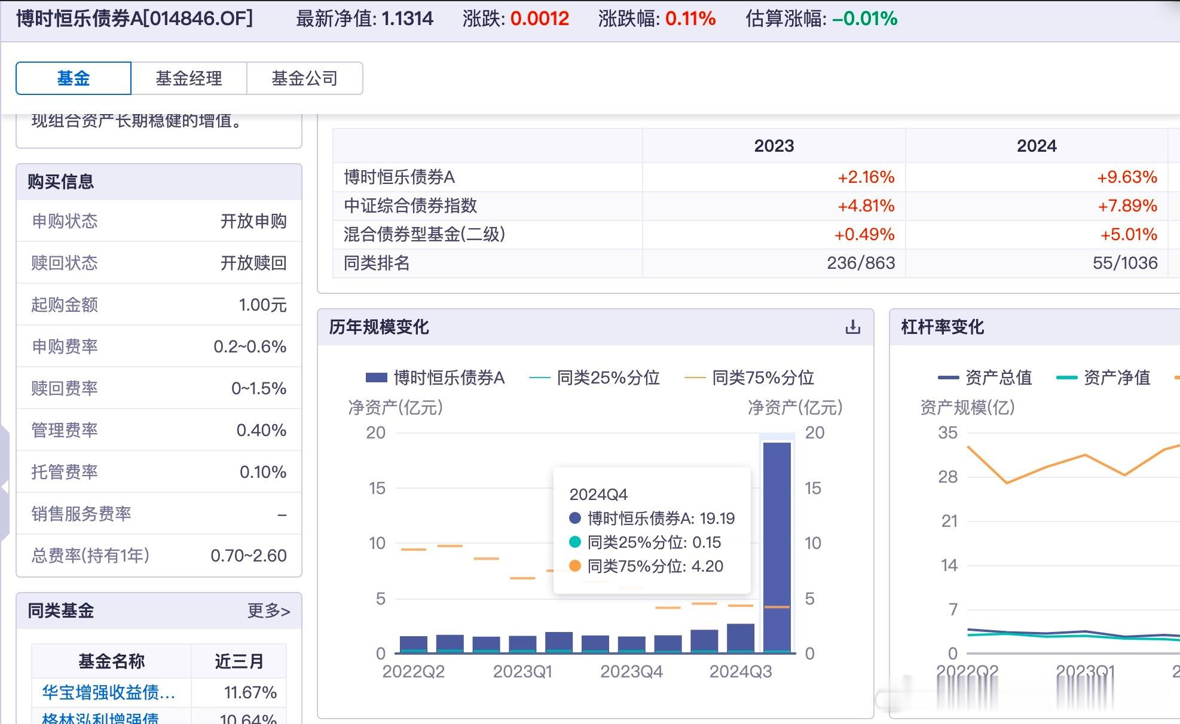Click 管理费率 value 0.40%
Image resolution: width=1180 pixels, height=724 pixels.
[261, 430]
